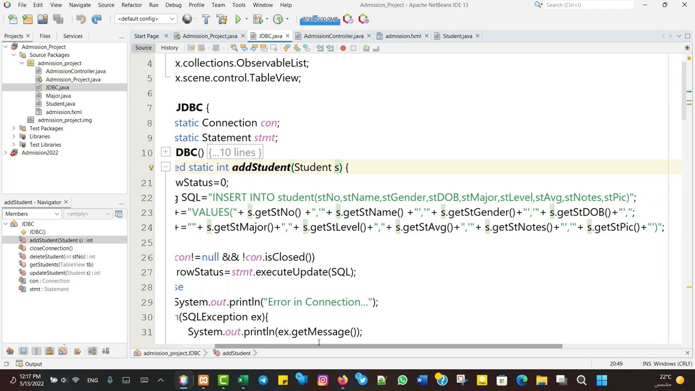Open Telegram from the taskbar
The width and height of the screenshot is (695, 391).
(263, 380)
